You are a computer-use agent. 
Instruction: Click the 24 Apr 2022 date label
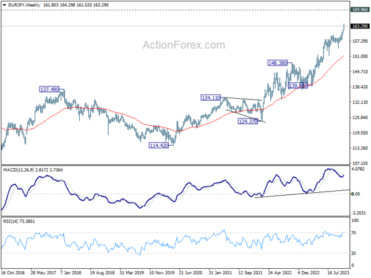tap(280, 273)
